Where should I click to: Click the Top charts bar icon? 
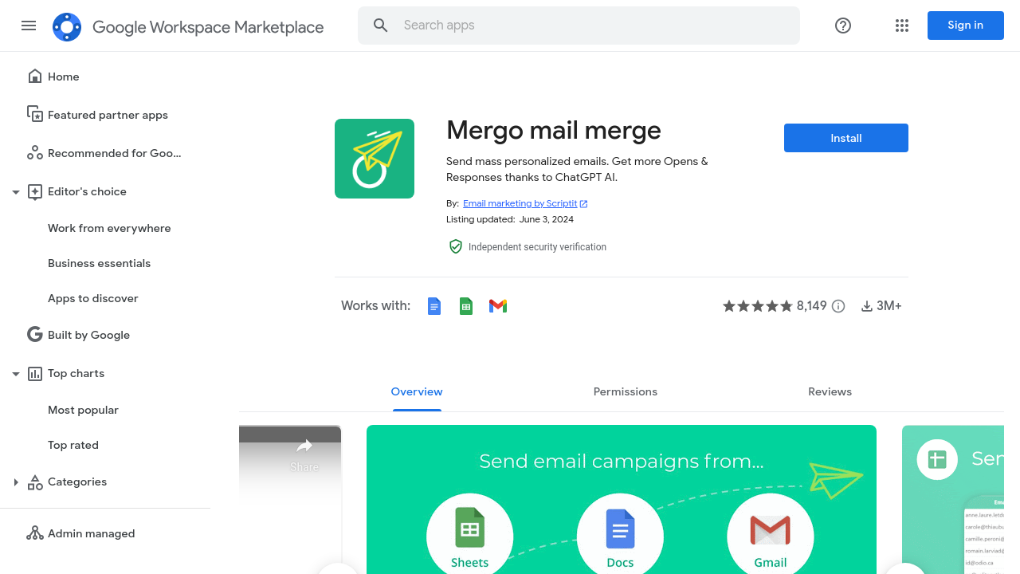[x=35, y=373]
